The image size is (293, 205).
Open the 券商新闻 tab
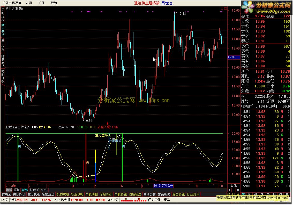pyautogui.click(x=164, y=194)
